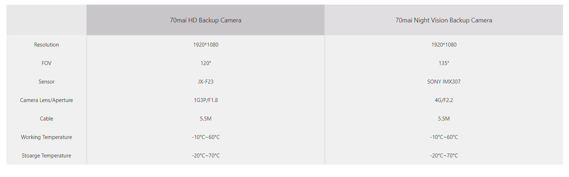Click the Camera Lens/Aperture label

(x=46, y=100)
